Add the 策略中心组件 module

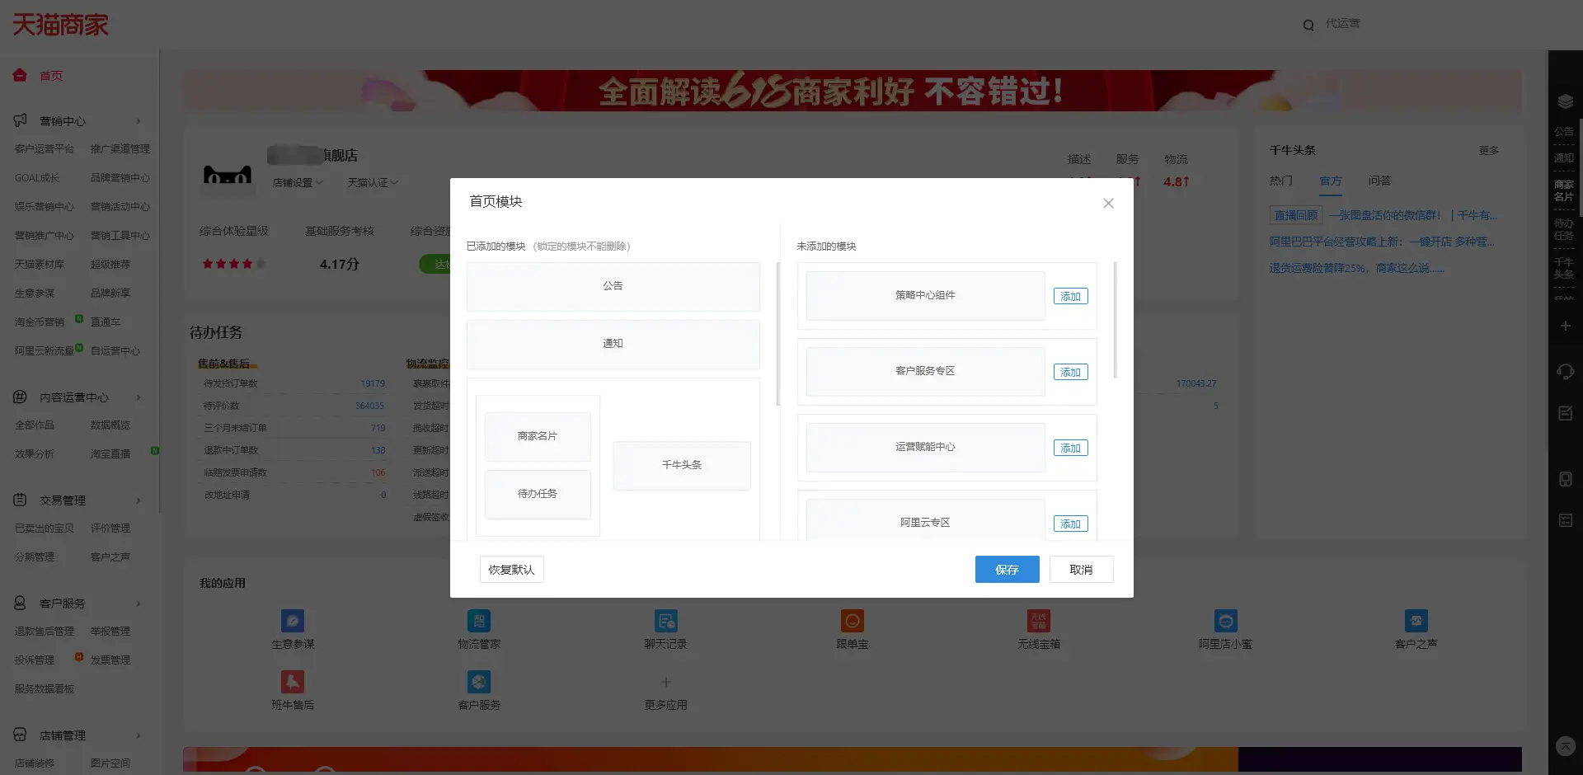click(1070, 296)
